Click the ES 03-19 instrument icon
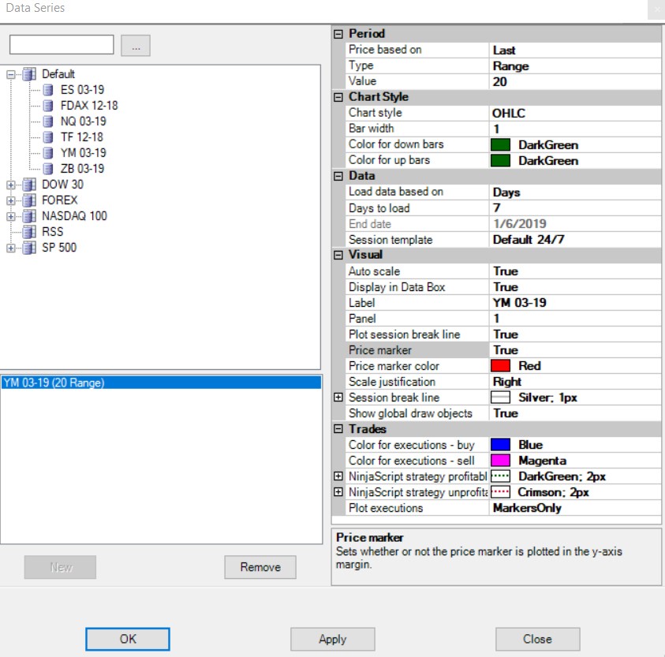Viewport: 665px width, 657px height. 48,90
